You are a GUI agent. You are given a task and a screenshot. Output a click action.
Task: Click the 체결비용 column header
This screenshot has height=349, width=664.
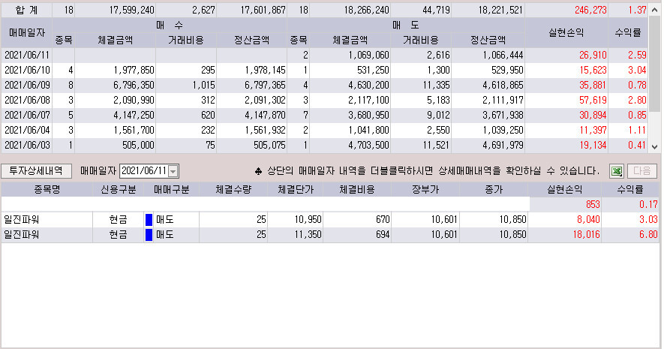click(357, 190)
